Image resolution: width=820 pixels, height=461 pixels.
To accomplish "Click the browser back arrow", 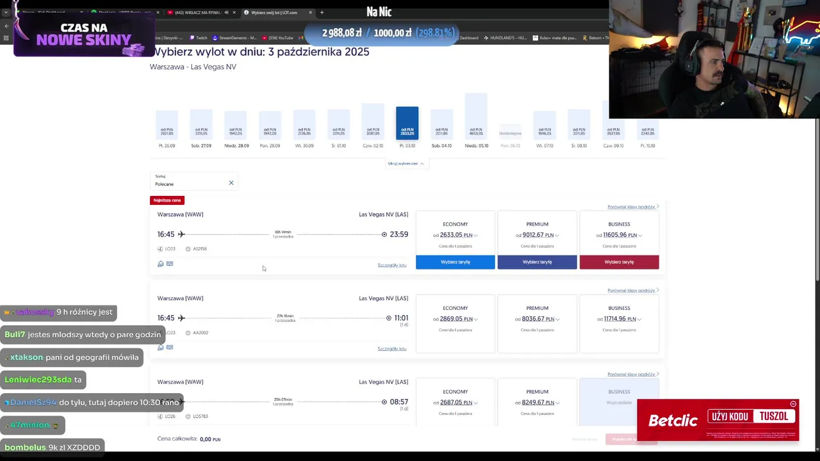I will (x=6, y=26).
